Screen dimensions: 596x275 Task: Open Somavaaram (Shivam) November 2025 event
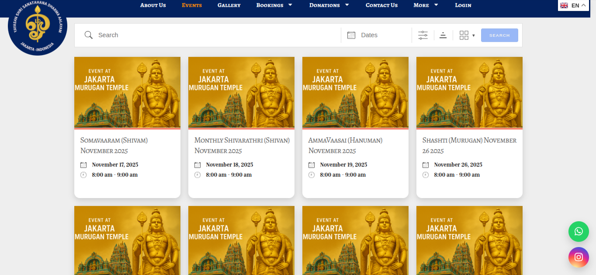(114, 145)
